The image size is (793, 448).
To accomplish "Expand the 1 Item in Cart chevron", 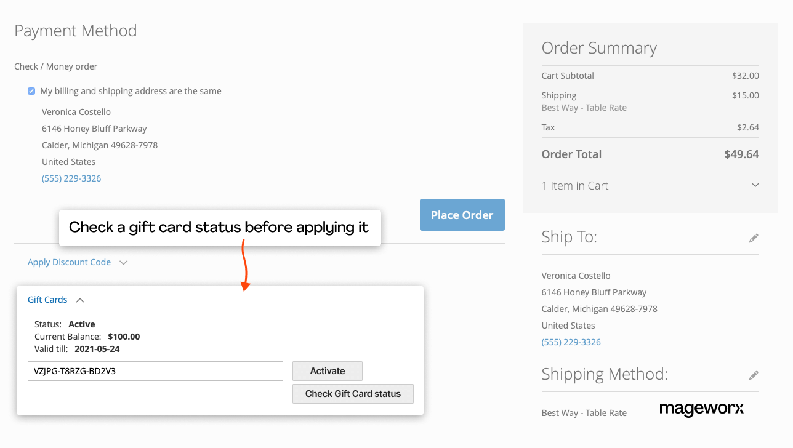I will pyautogui.click(x=755, y=185).
